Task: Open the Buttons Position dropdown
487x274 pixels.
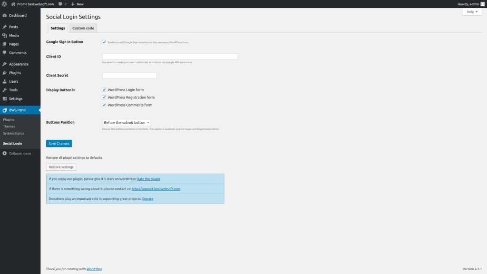Action: (x=126, y=122)
